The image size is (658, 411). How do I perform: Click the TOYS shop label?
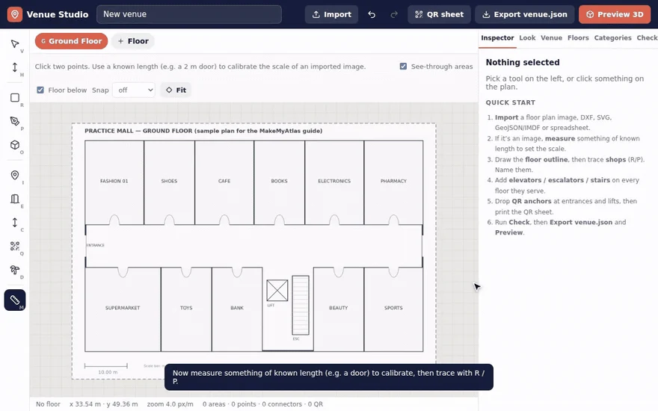186,308
